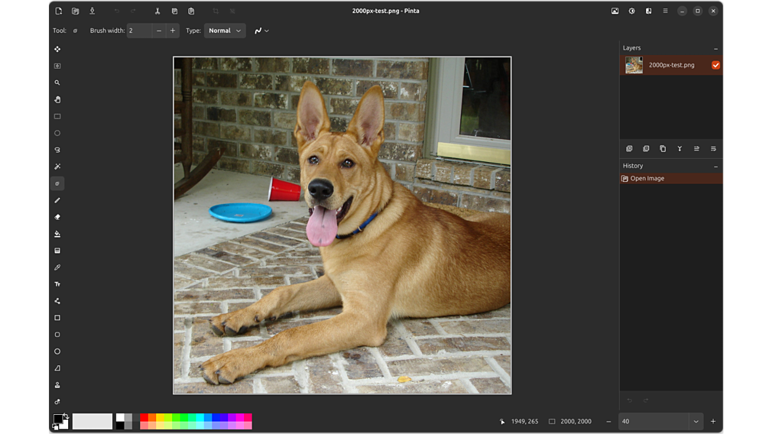773x434 pixels.
Task: Select the Magic Wand tool
Action: 58,167
